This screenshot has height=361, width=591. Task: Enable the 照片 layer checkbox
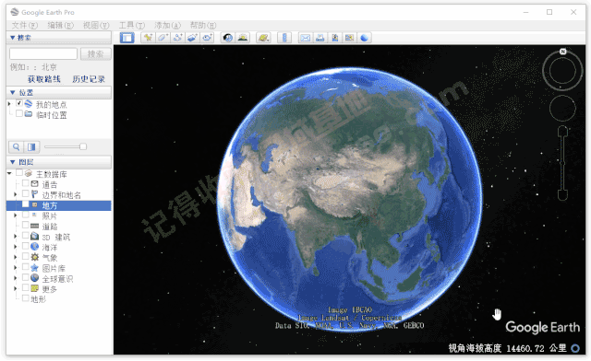point(26,215)
